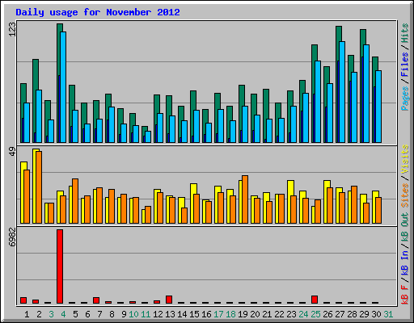414x323 pixels.
Task: Click the orange sites bar for day 5
Action: tap(75, 201)
